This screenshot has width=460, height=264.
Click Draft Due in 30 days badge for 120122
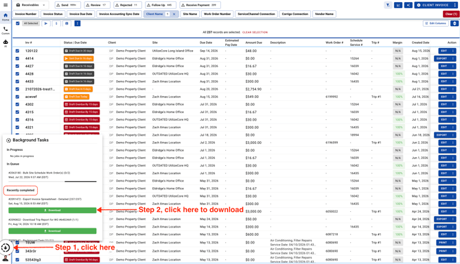tap(79, 51)
